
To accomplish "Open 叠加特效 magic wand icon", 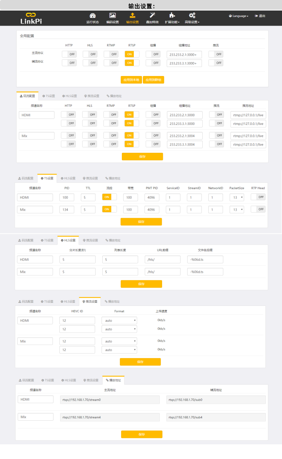I will (152, 15).
